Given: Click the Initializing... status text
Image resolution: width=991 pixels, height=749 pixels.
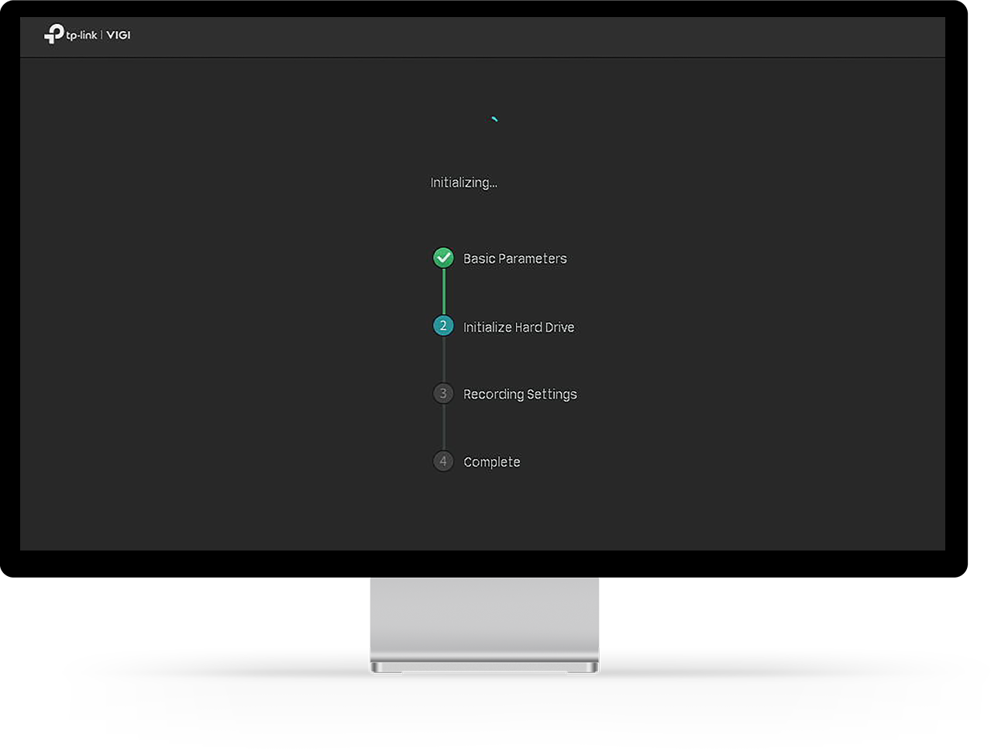Looking at the screenshot, I should tap(464, 183).
